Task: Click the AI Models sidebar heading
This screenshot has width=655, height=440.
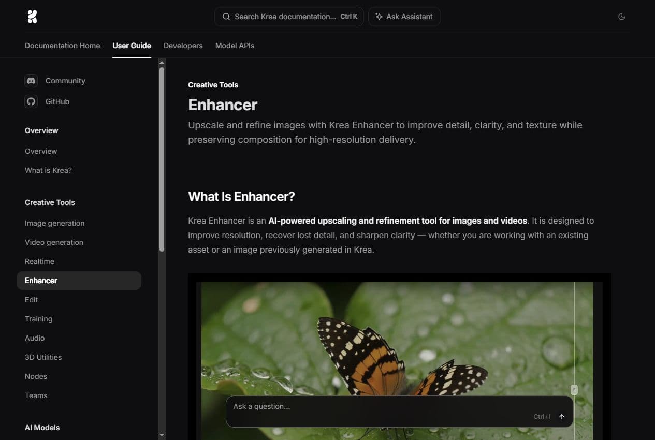Action: point(42,428)
